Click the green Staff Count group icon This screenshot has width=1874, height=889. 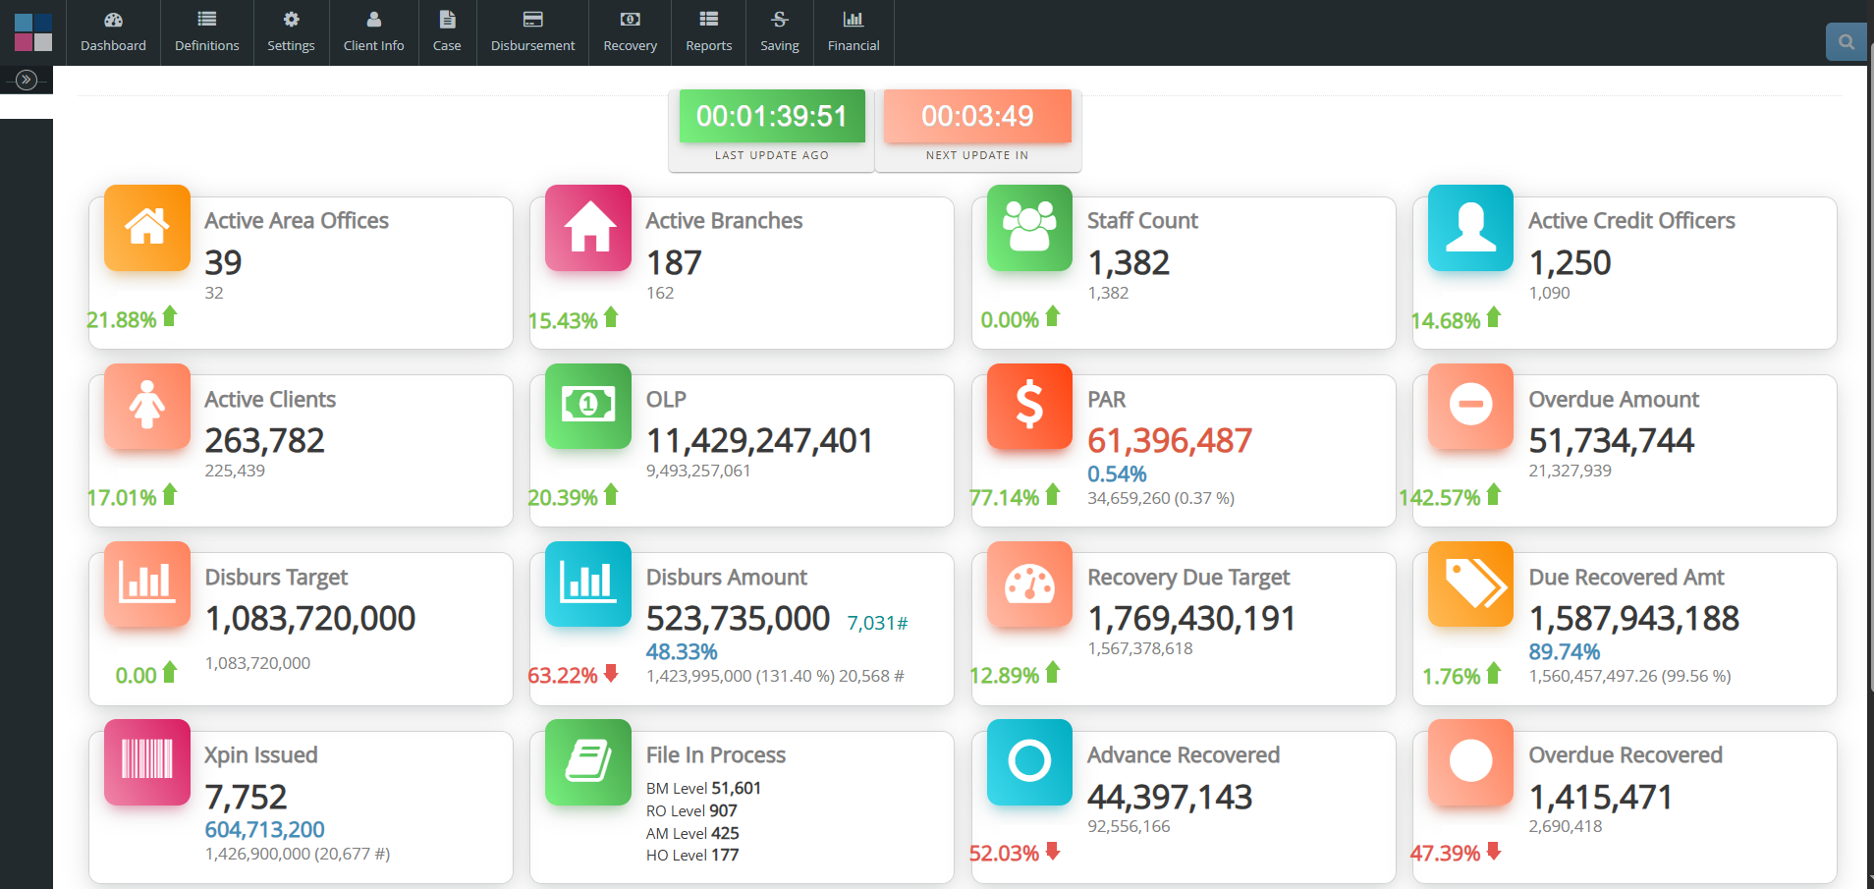tap(1028, 228)
